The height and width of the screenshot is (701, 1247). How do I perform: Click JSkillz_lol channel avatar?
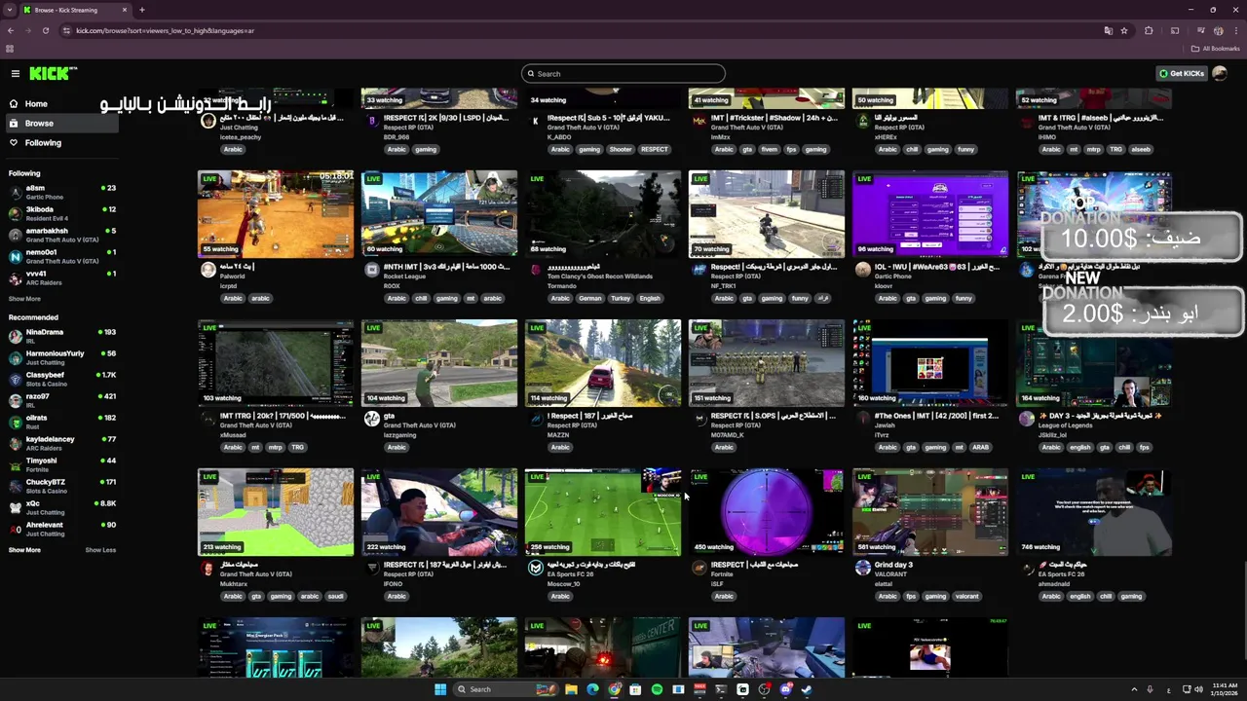point(1027,419)
